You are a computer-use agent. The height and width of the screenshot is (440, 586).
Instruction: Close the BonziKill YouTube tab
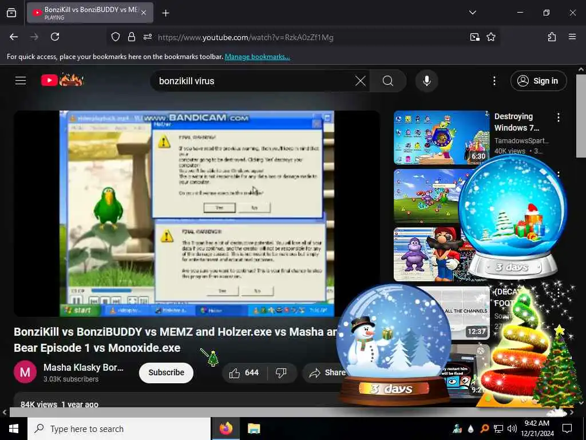pos(144,13)
